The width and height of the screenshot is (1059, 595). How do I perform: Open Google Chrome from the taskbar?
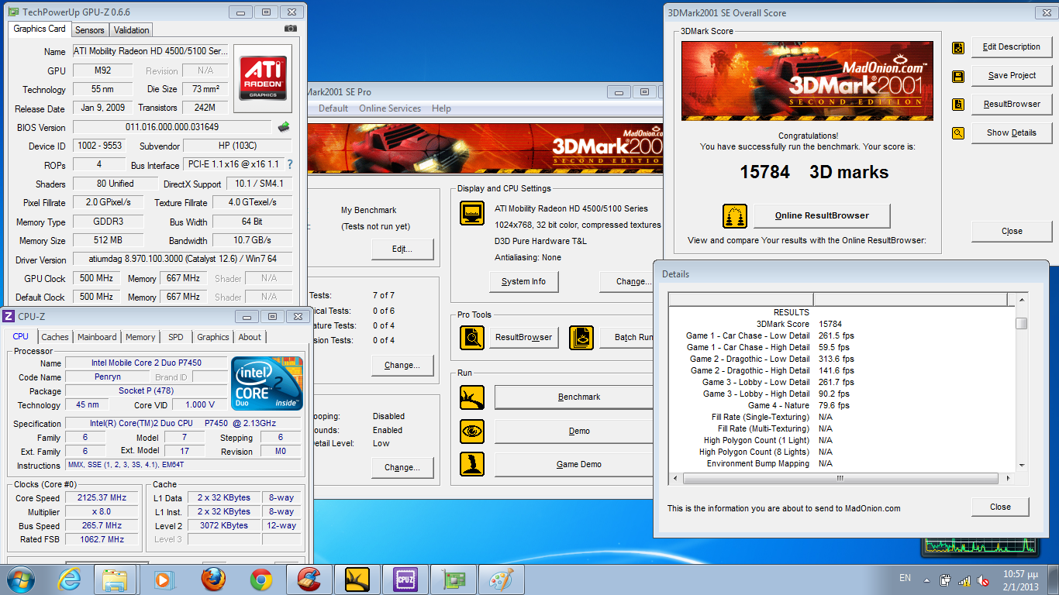(261, 580)
